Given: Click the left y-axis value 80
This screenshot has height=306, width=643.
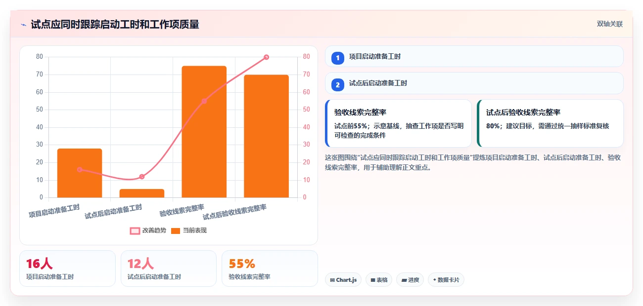Looking at the screenshot, I should (x=40, y=57).
